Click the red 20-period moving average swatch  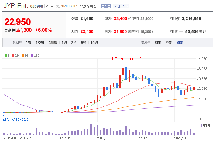pyautogui.click(x=13, y=55)
